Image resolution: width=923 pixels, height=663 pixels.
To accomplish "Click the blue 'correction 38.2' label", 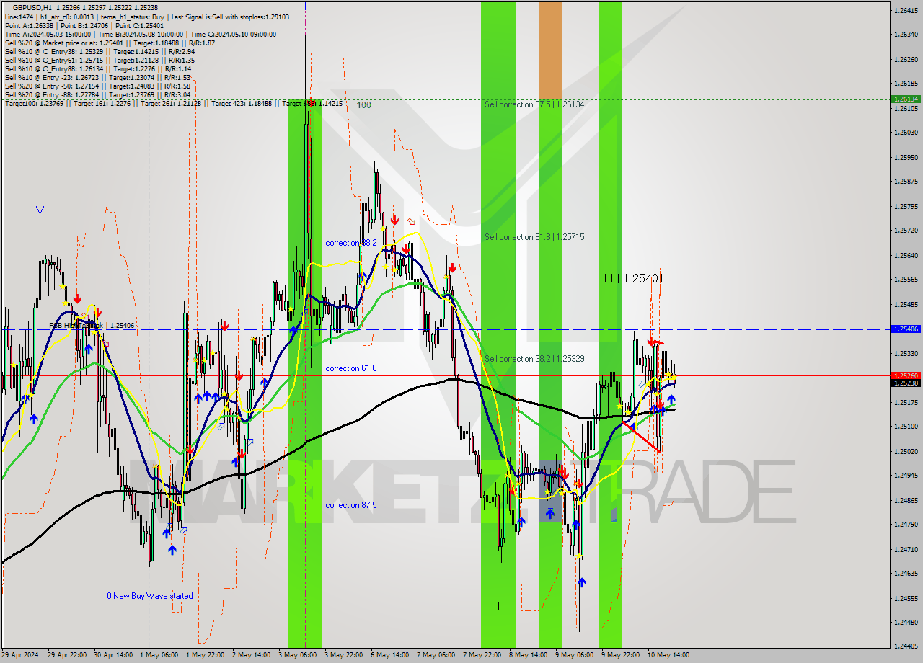I will pyautogui.click(x=350, y=244).
